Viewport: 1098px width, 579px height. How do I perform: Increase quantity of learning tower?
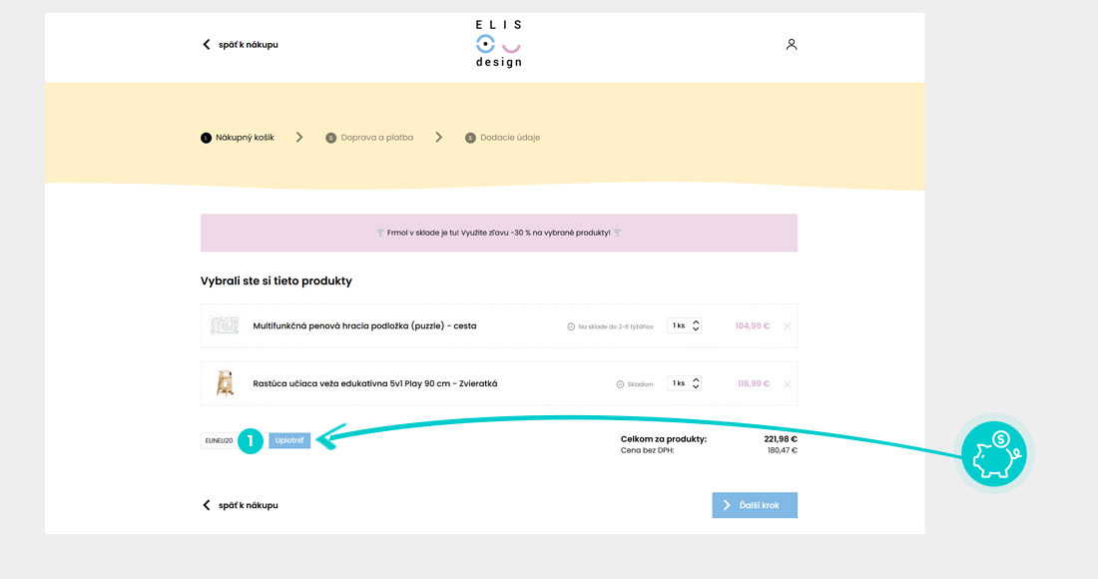tap(696, 379)
